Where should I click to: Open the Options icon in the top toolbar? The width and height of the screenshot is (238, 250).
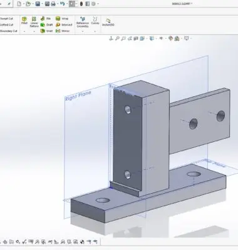point(93,4)
